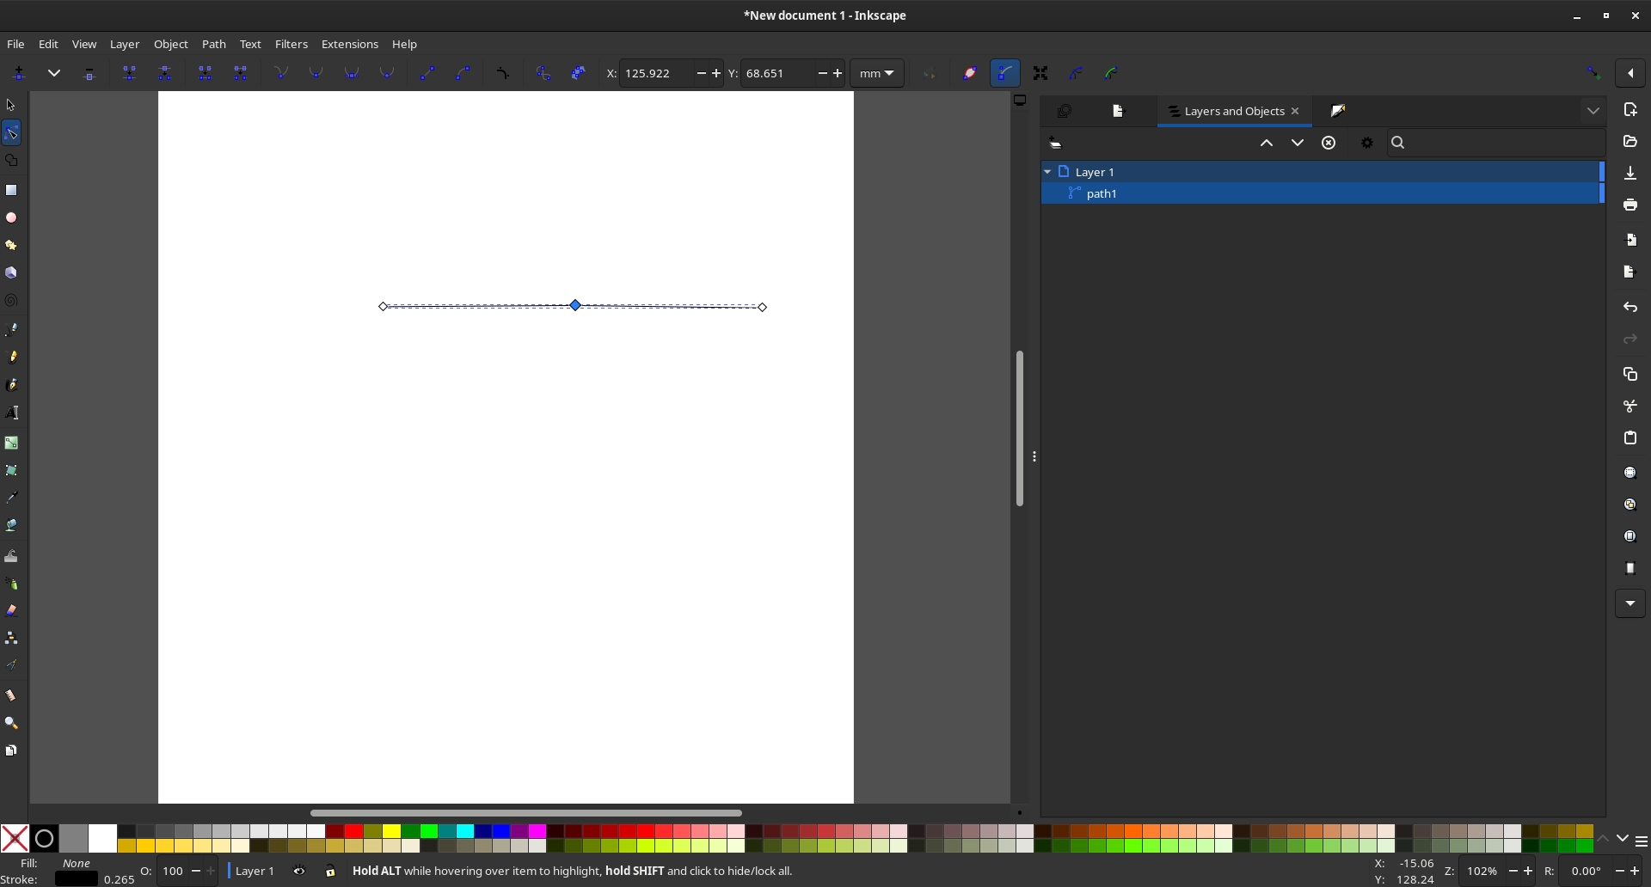Select the Spiral tool
The width and height of the screenshot is (1651, 887).
pos(11,301)
